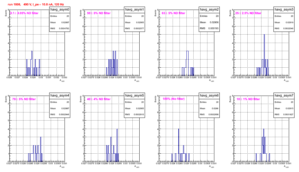Pick the Mean value 0.0286
The height and width of the screenshot is (172, 299).
pyautogui.click(x=215, y=108)
